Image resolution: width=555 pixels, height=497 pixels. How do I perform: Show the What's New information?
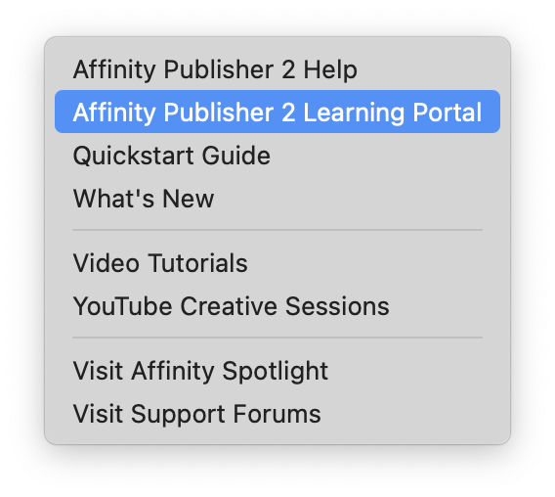pos(277,199)
